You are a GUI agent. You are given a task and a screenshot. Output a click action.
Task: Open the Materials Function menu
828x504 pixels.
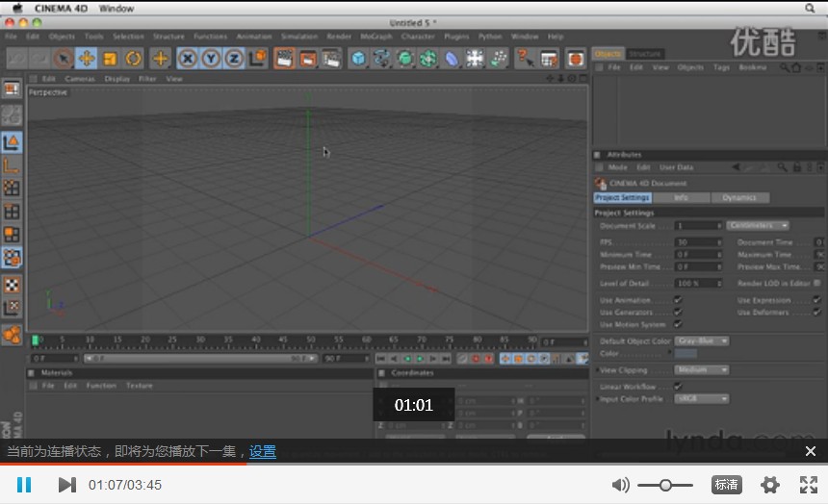pyautogui.click(x=101, y=386)
